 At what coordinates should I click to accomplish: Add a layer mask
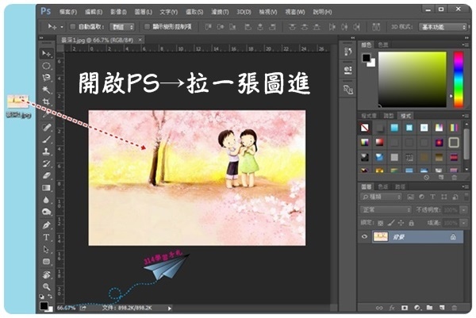405,308
